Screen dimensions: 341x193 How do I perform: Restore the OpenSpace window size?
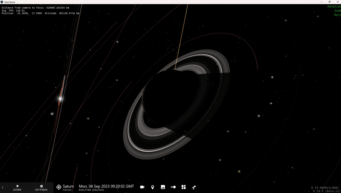coord(329,2)
